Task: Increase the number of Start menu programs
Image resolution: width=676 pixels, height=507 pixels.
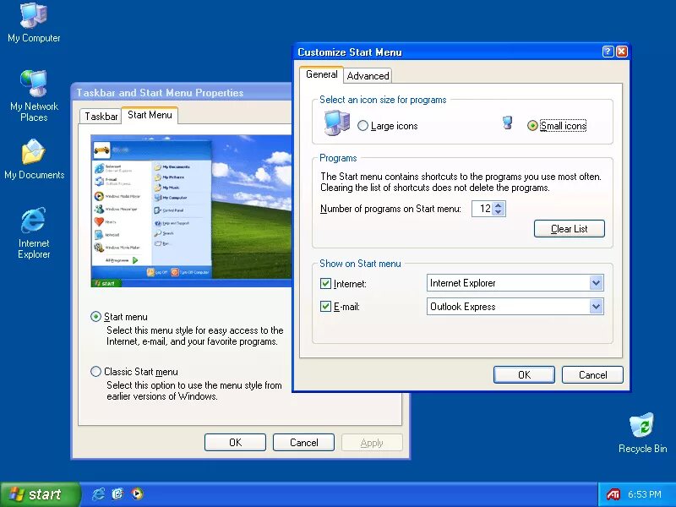Action: (498, 205)
